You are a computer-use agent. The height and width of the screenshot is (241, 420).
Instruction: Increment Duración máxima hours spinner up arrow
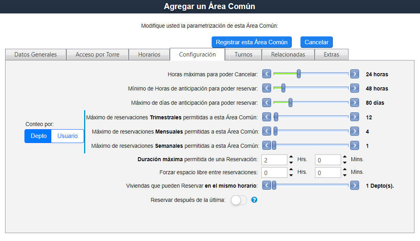click(291, 157)
